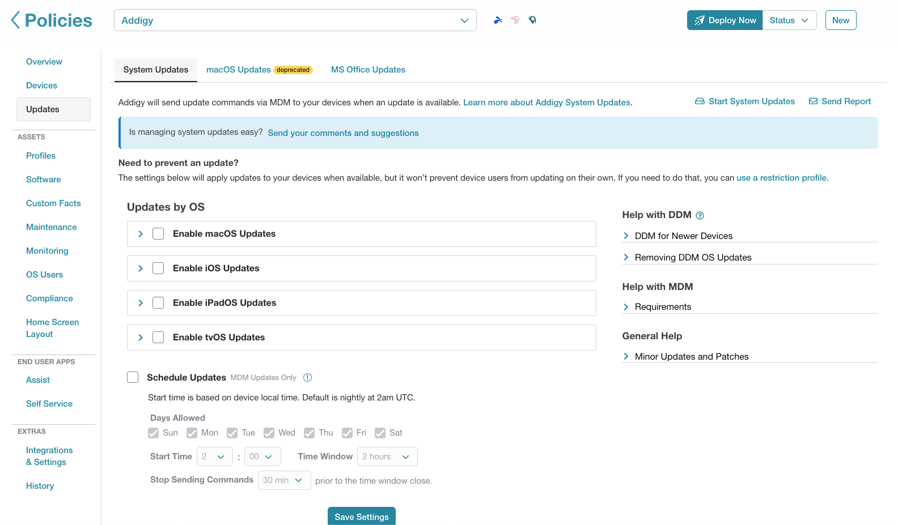The width and height of the screenshot is (898, 525).
Task: Expand the Enable iOS Updates row
Action: (x=141, y=268)
